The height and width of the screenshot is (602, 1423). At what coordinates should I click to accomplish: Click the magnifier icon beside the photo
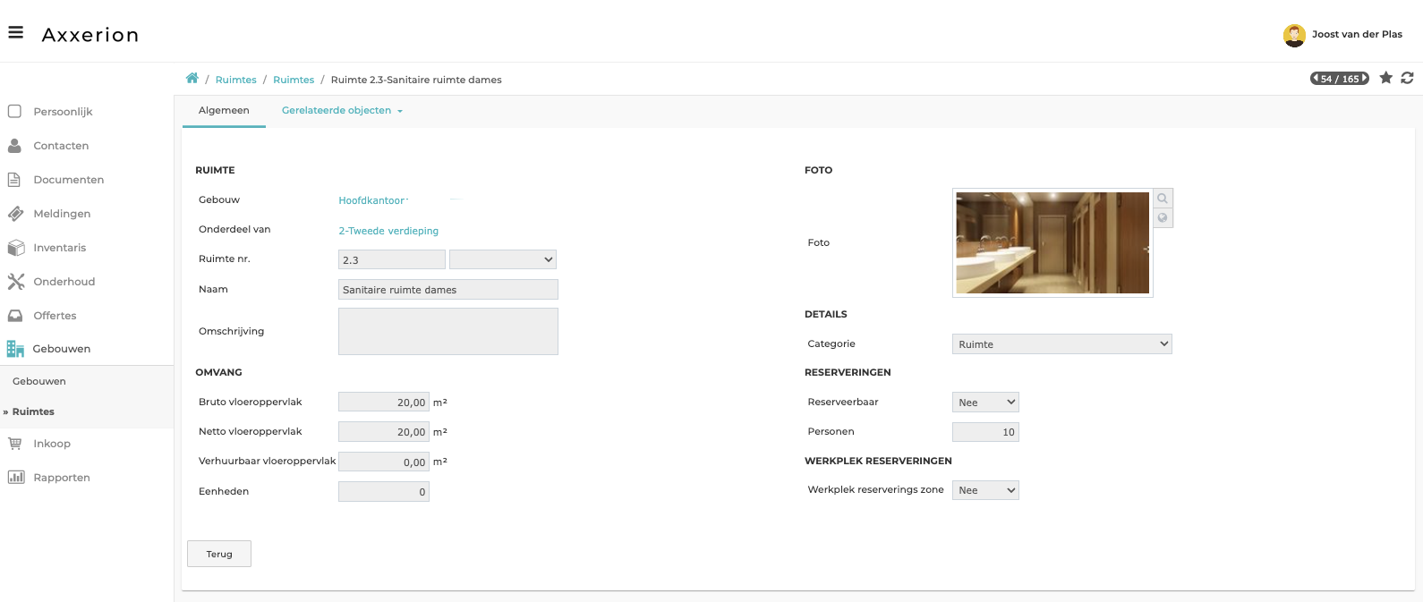pyautogui.click(x=1162, y=199)
